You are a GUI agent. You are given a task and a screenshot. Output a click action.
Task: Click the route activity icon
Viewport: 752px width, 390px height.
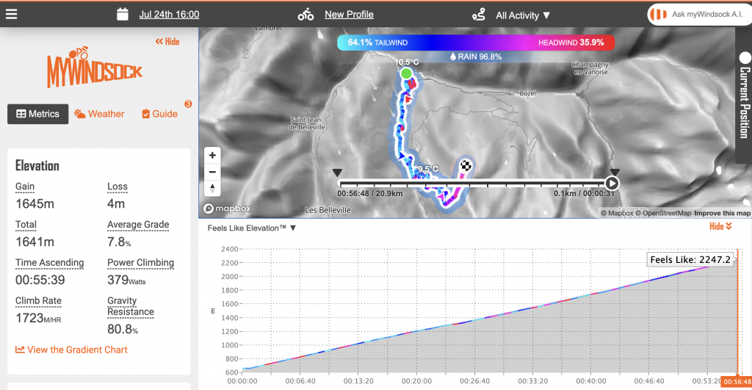[x=479, y=14]
